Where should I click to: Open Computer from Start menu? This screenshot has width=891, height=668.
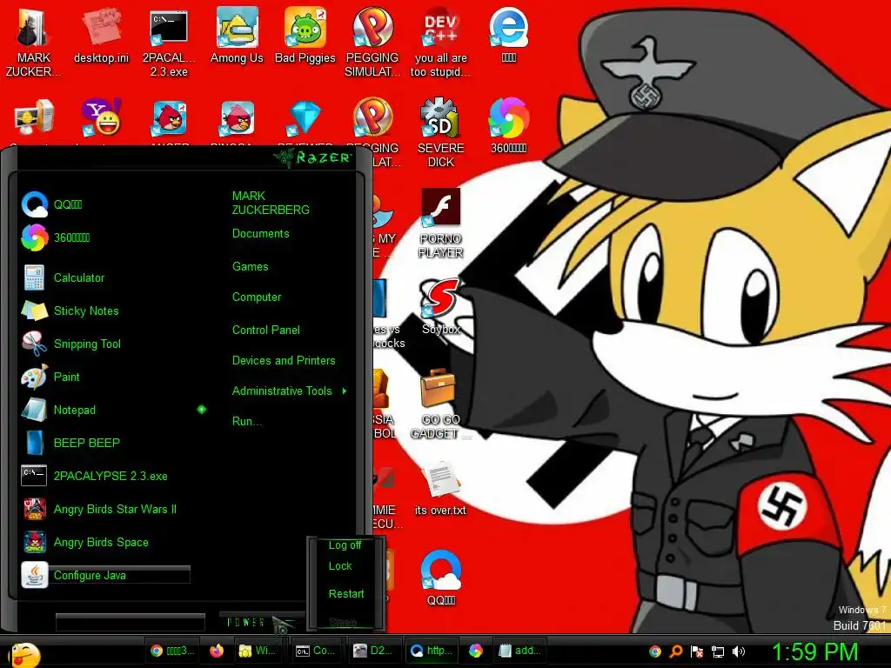257,297
